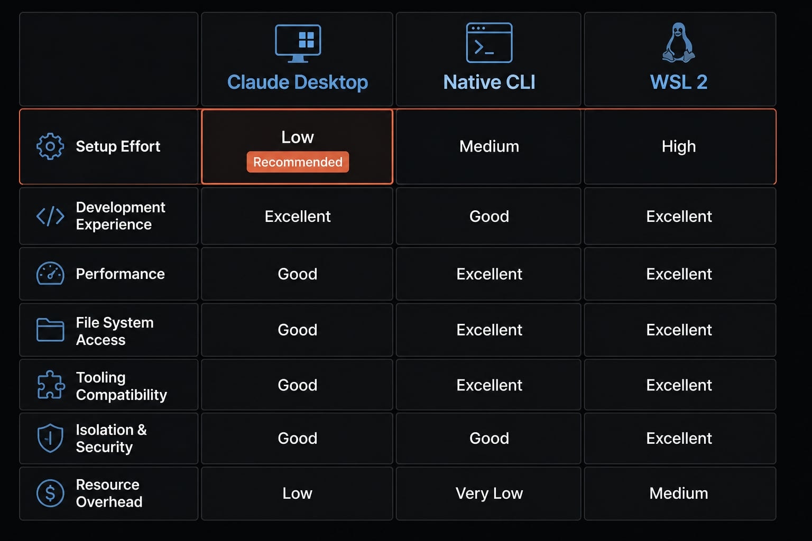Click the Resource Overhead dollar icon
Image resolution: width=812 pixels, height=541 pixels.
[x=50, y=493]
